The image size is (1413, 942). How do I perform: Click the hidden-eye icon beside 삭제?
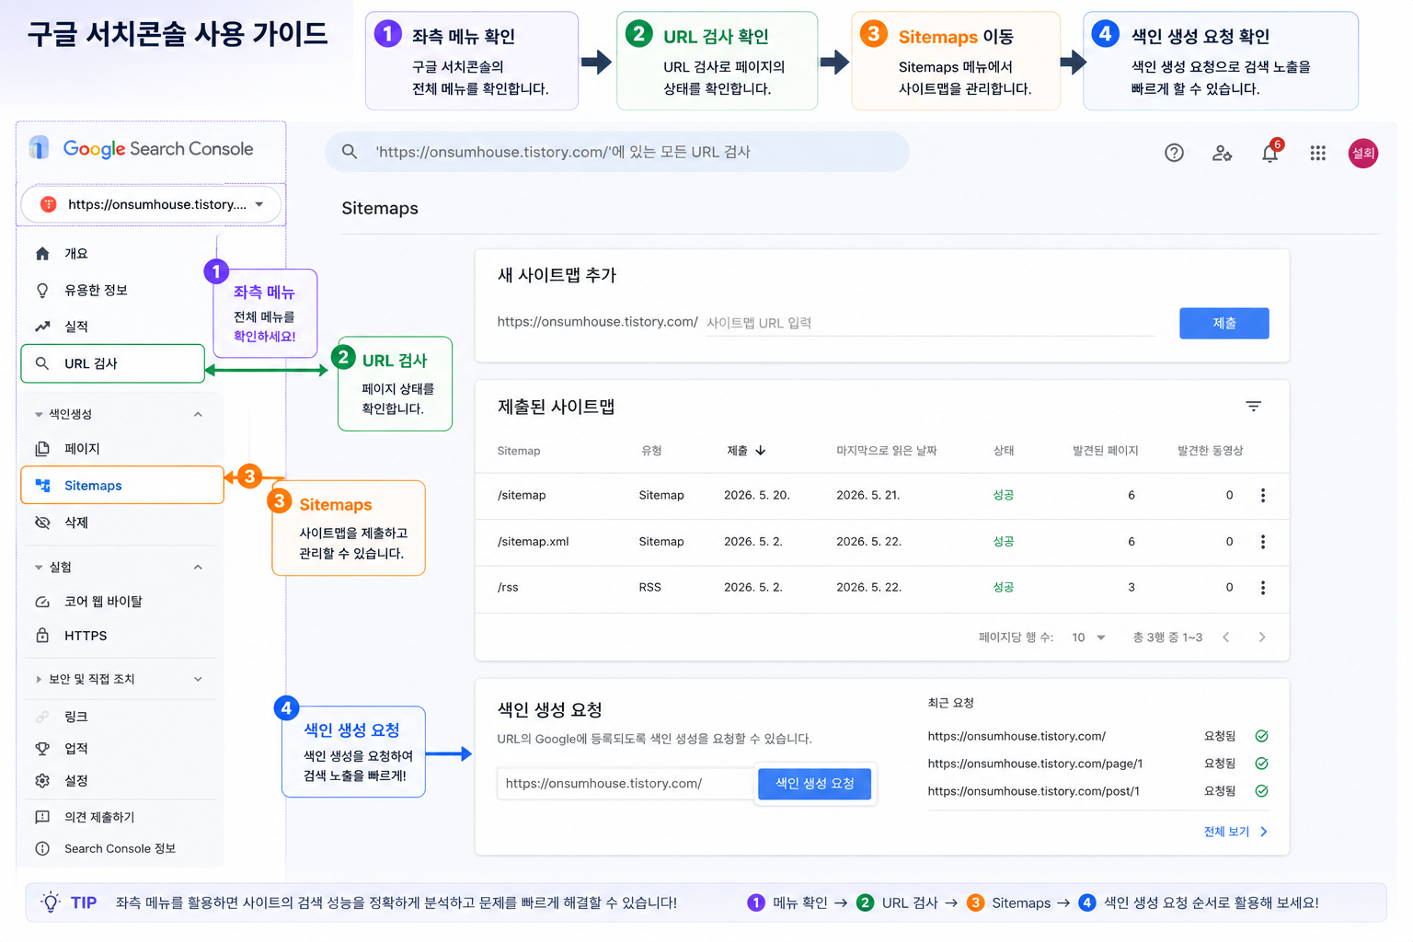coord(42,523)
